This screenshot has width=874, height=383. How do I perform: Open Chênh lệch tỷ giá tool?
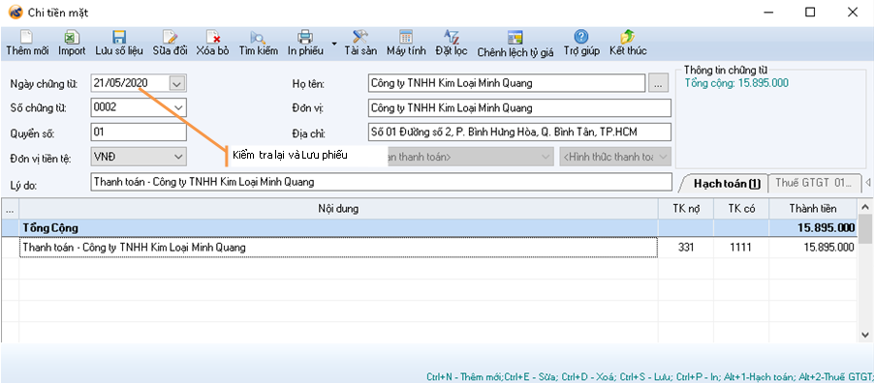click(515, 44)
